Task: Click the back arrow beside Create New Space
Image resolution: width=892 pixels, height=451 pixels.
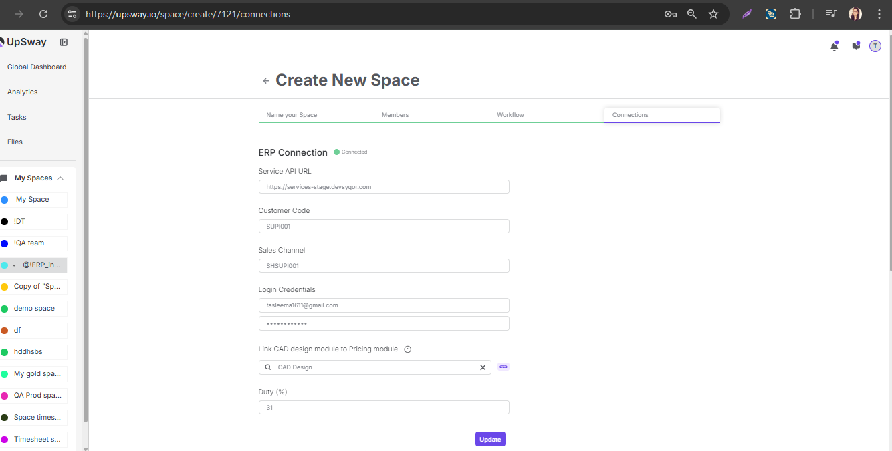Action: 266,81
